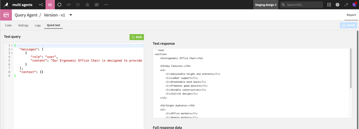
Task: Click the Staging design 2 label
Action: click(266, 5)
